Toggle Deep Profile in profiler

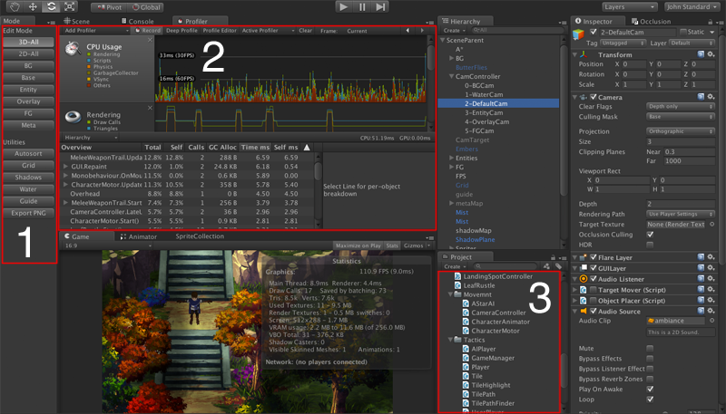pos(181,31)
